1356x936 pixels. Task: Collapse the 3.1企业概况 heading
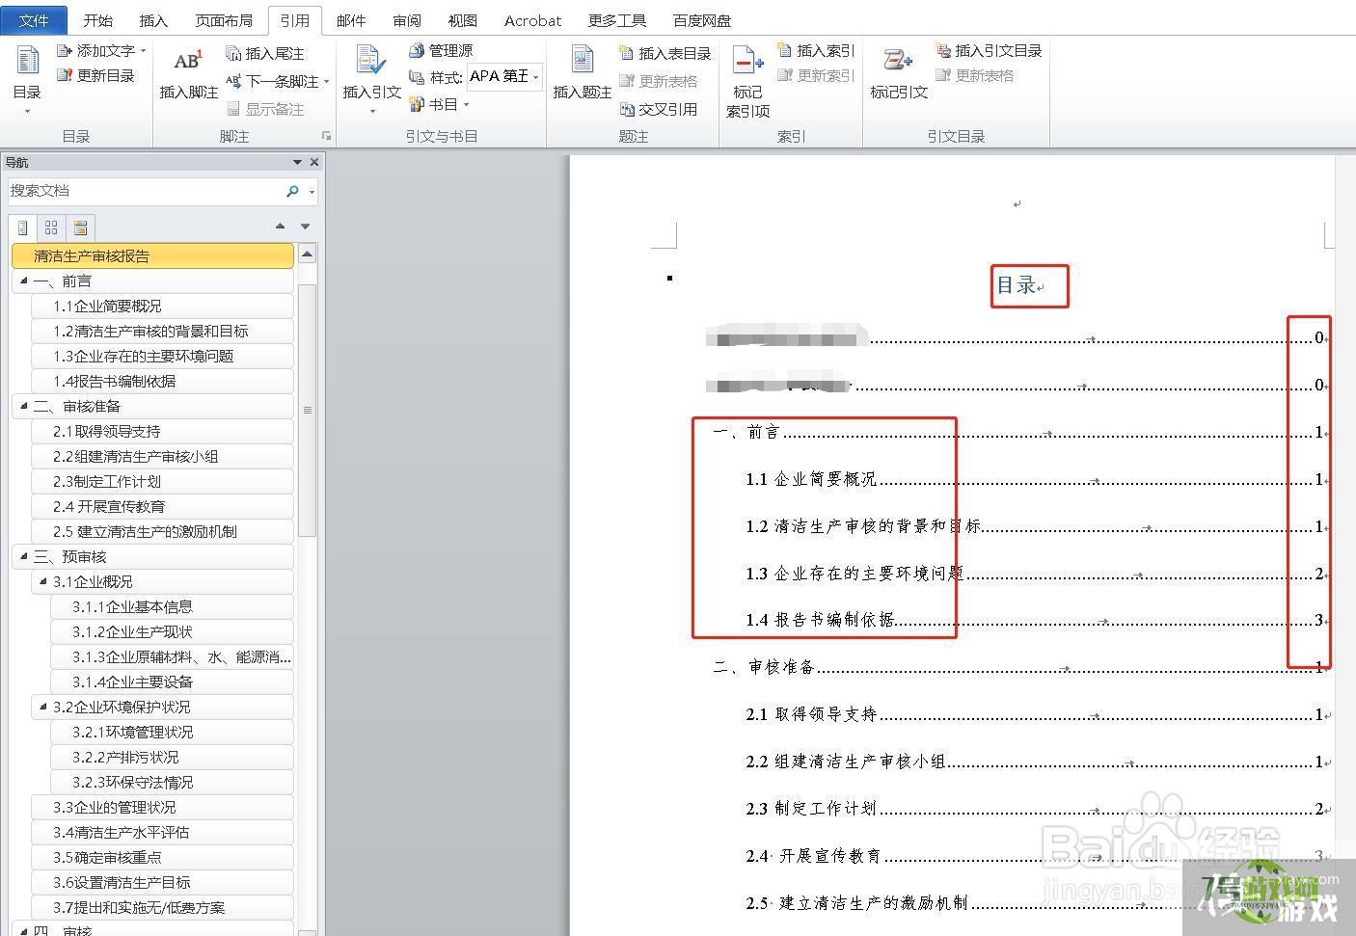pos(42,581)
